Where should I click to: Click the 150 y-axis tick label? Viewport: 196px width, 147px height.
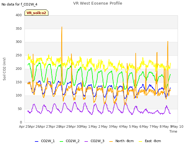click(19, 82)
